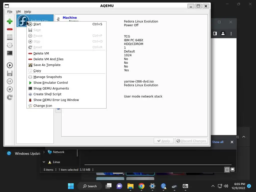Image resolution: width=256 pixels, height=192 pixels.
Task: Switch File Explorer to large icons view
Action: point(232,170)
